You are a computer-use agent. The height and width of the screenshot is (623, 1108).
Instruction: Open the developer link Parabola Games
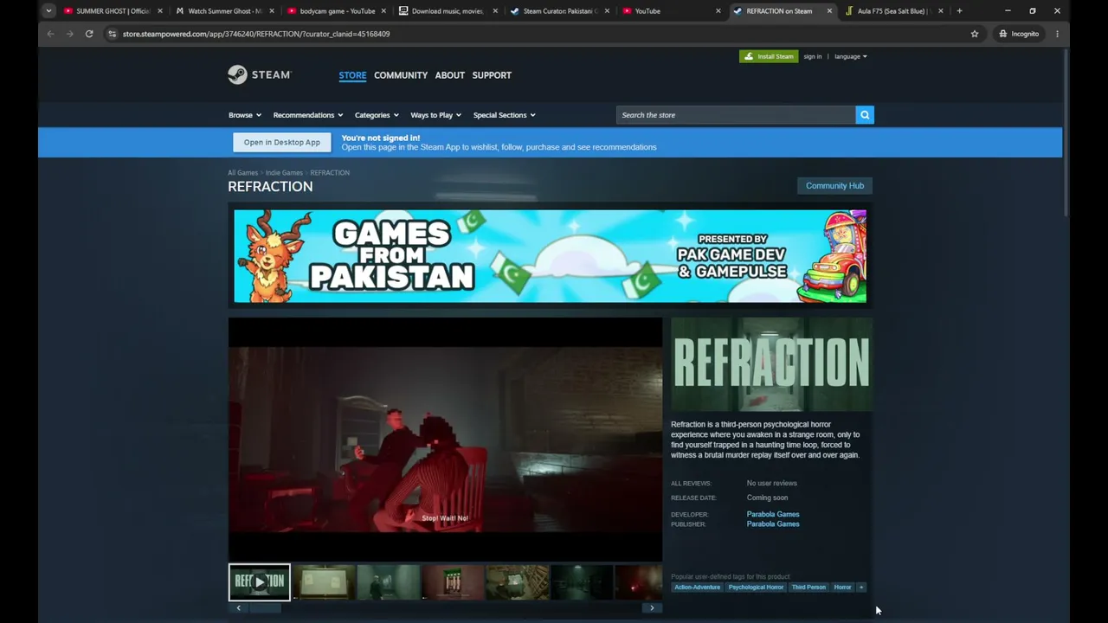click(x=773, y=514)
